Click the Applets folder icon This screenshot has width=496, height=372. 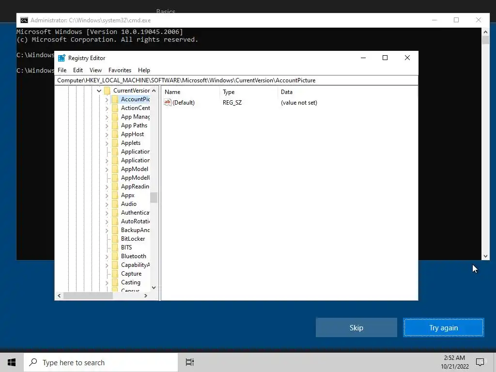point(115,143)
